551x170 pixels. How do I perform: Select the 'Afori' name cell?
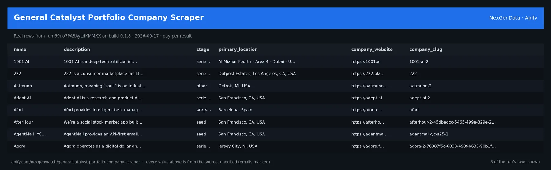pos(18,110)
